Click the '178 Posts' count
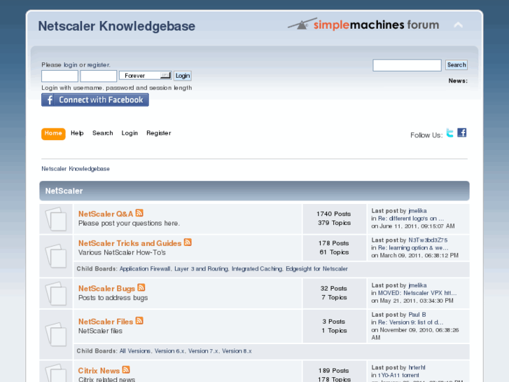The width and height of the screenshot is (509, 382). 334,243
